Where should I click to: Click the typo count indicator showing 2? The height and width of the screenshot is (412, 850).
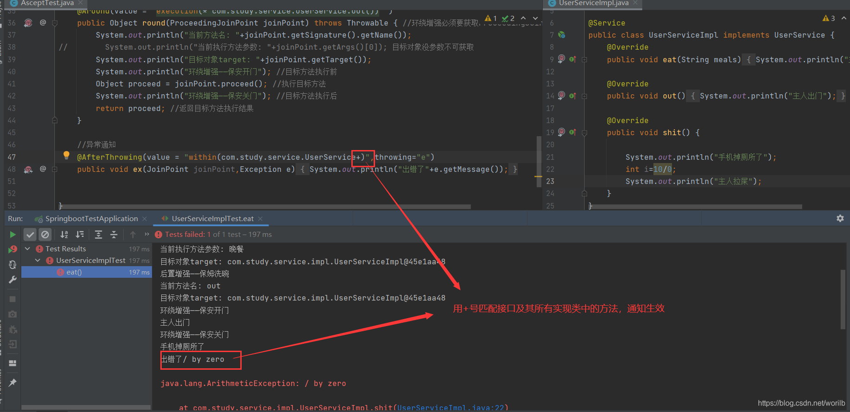[508, 18]
